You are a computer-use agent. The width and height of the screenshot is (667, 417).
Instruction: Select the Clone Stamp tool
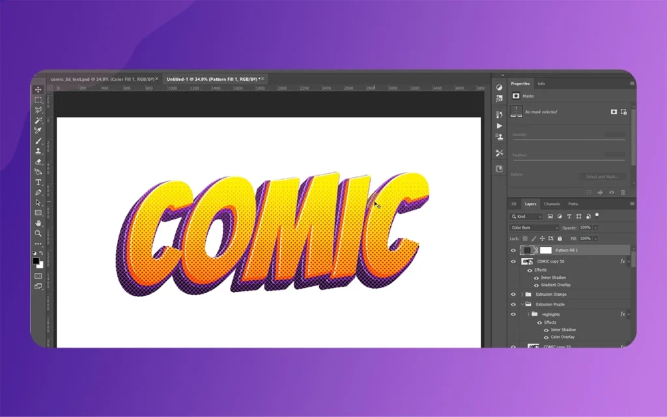coord(38,151)
